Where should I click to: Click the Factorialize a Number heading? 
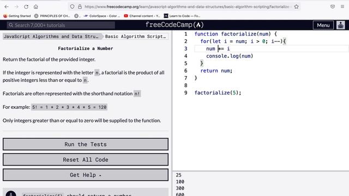[86, 48]
